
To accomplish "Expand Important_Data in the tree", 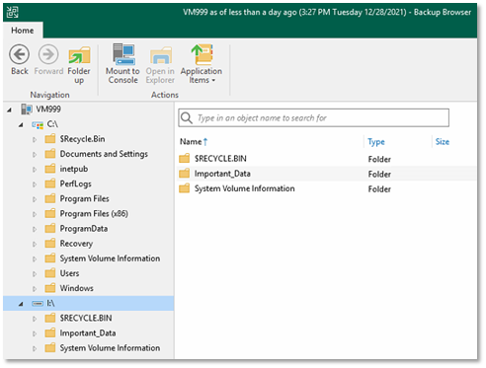I will 35,333.
